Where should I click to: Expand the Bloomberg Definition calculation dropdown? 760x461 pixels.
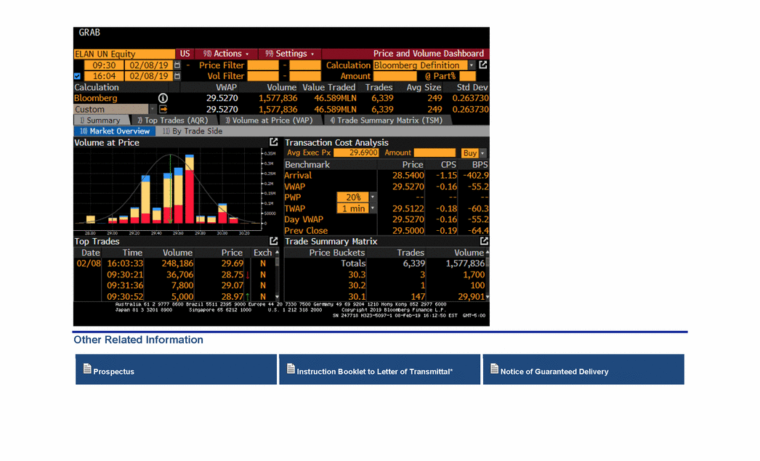click(471, 65)
